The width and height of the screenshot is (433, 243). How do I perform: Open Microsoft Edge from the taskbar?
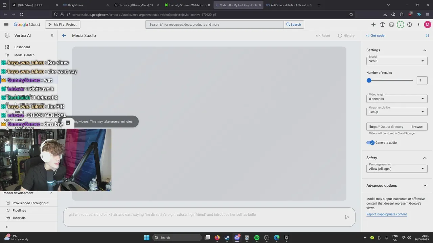pyautogui.click(x=277, y=238)
